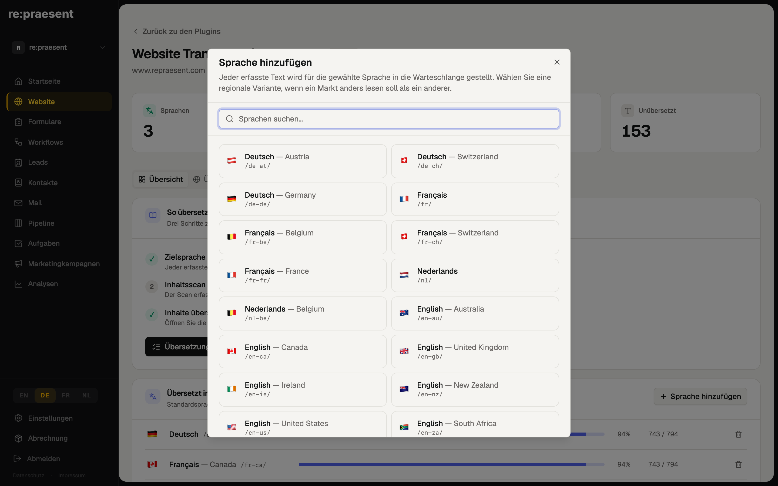Click Français — Canada progress bar
Image resolution: width=778 pixels, height=486 pixels.
451,464
